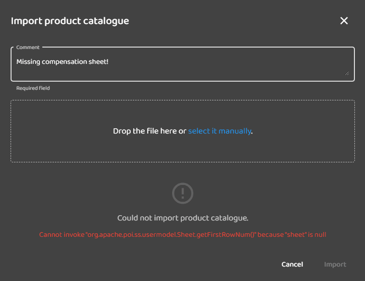Click the exclamation warning icon
365x281 pixels.
point(183,193)
